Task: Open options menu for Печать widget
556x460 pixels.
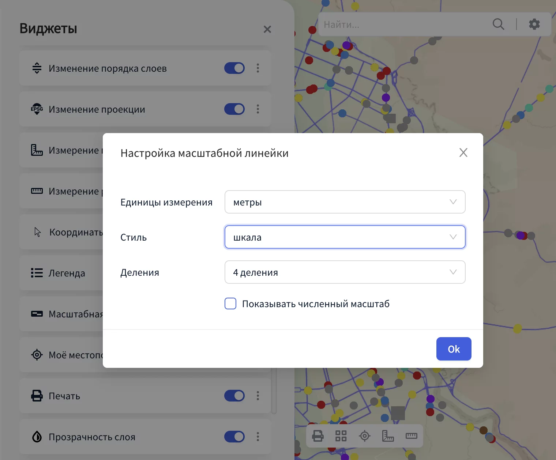Action: click(x=258, y=396)
